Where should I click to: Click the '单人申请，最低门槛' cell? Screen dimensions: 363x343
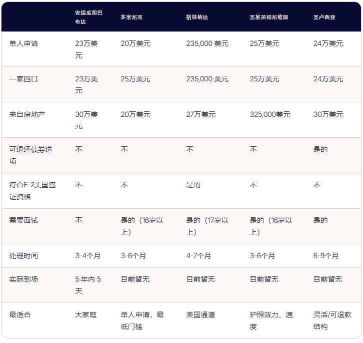click(142, 321)
